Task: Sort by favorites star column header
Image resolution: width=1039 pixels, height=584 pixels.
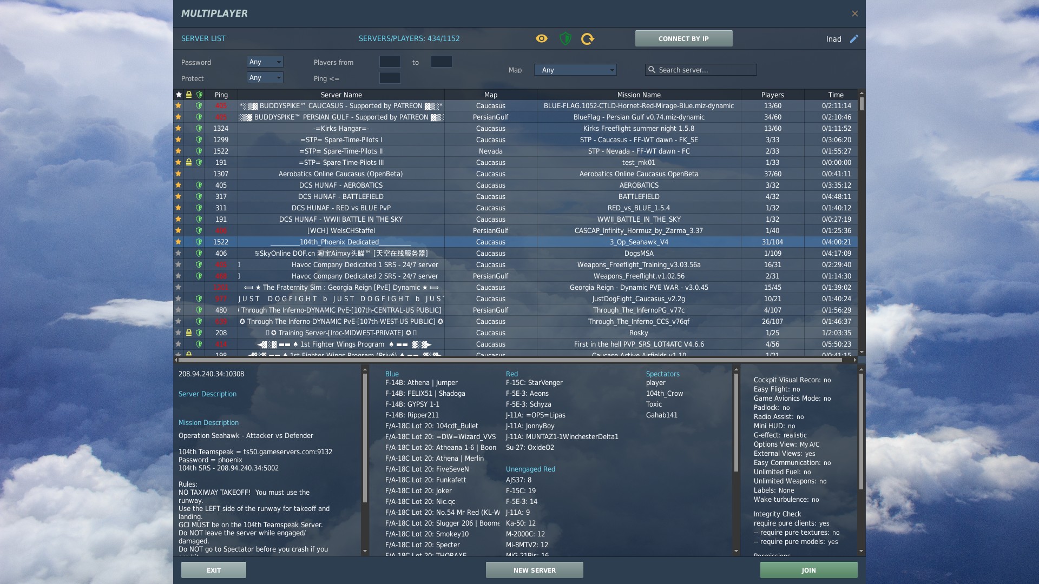Action: click(x=179, y=95)
